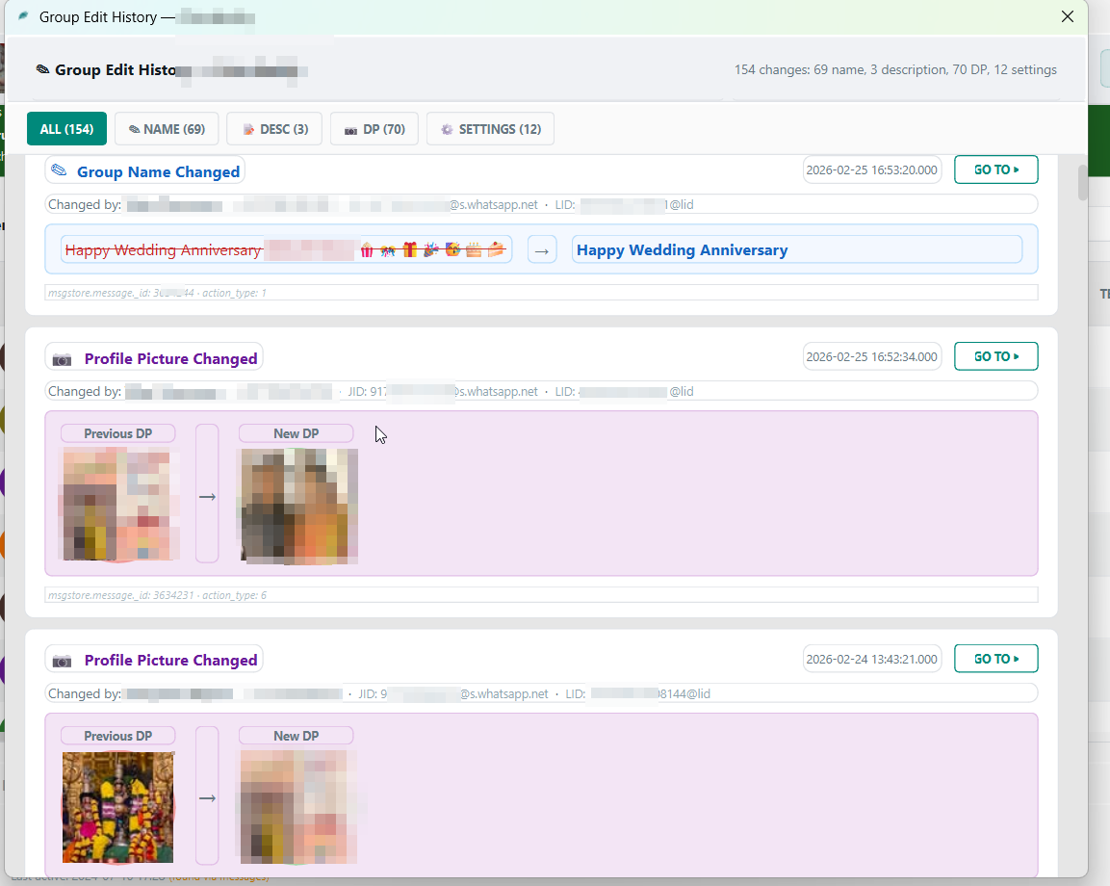1110x886 pixels.
Task: Click Changed by line of Group Name Changed
Action: coord(542,205)
